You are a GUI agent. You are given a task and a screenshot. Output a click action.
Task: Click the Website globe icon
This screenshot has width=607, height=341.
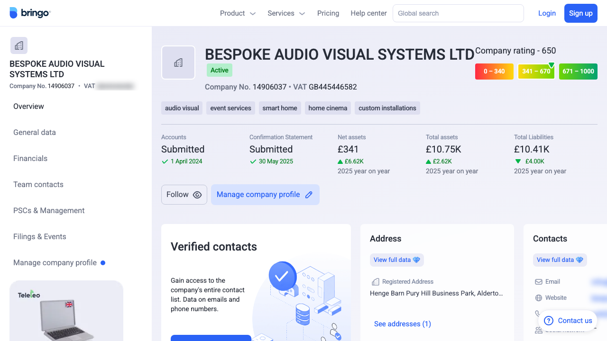(539, 297)
